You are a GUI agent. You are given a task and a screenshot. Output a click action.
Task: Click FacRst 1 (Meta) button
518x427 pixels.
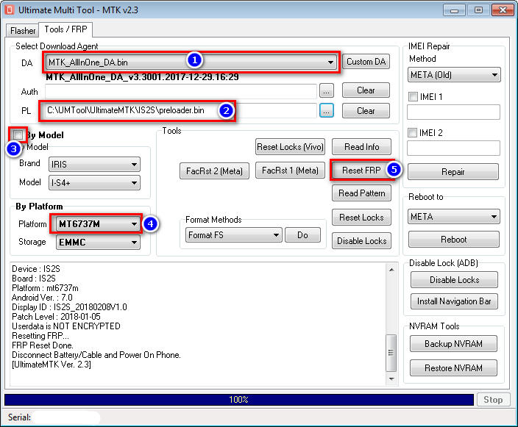coord(290,171)
